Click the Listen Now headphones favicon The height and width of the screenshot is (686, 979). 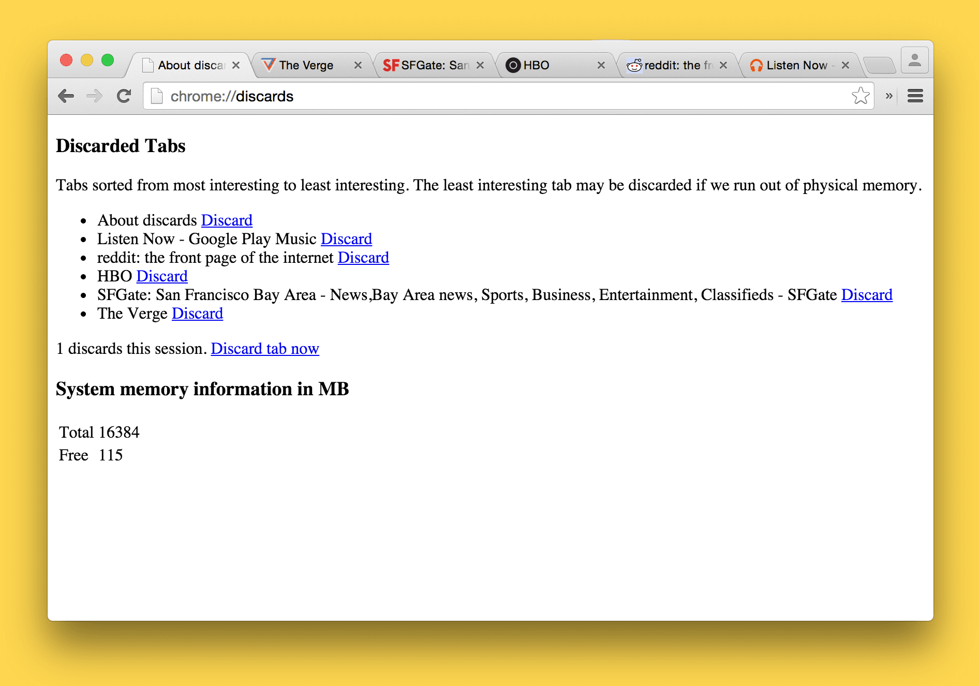point(757,65)
